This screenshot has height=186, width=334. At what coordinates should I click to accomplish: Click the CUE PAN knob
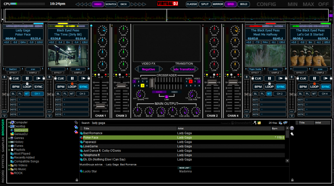192,94
